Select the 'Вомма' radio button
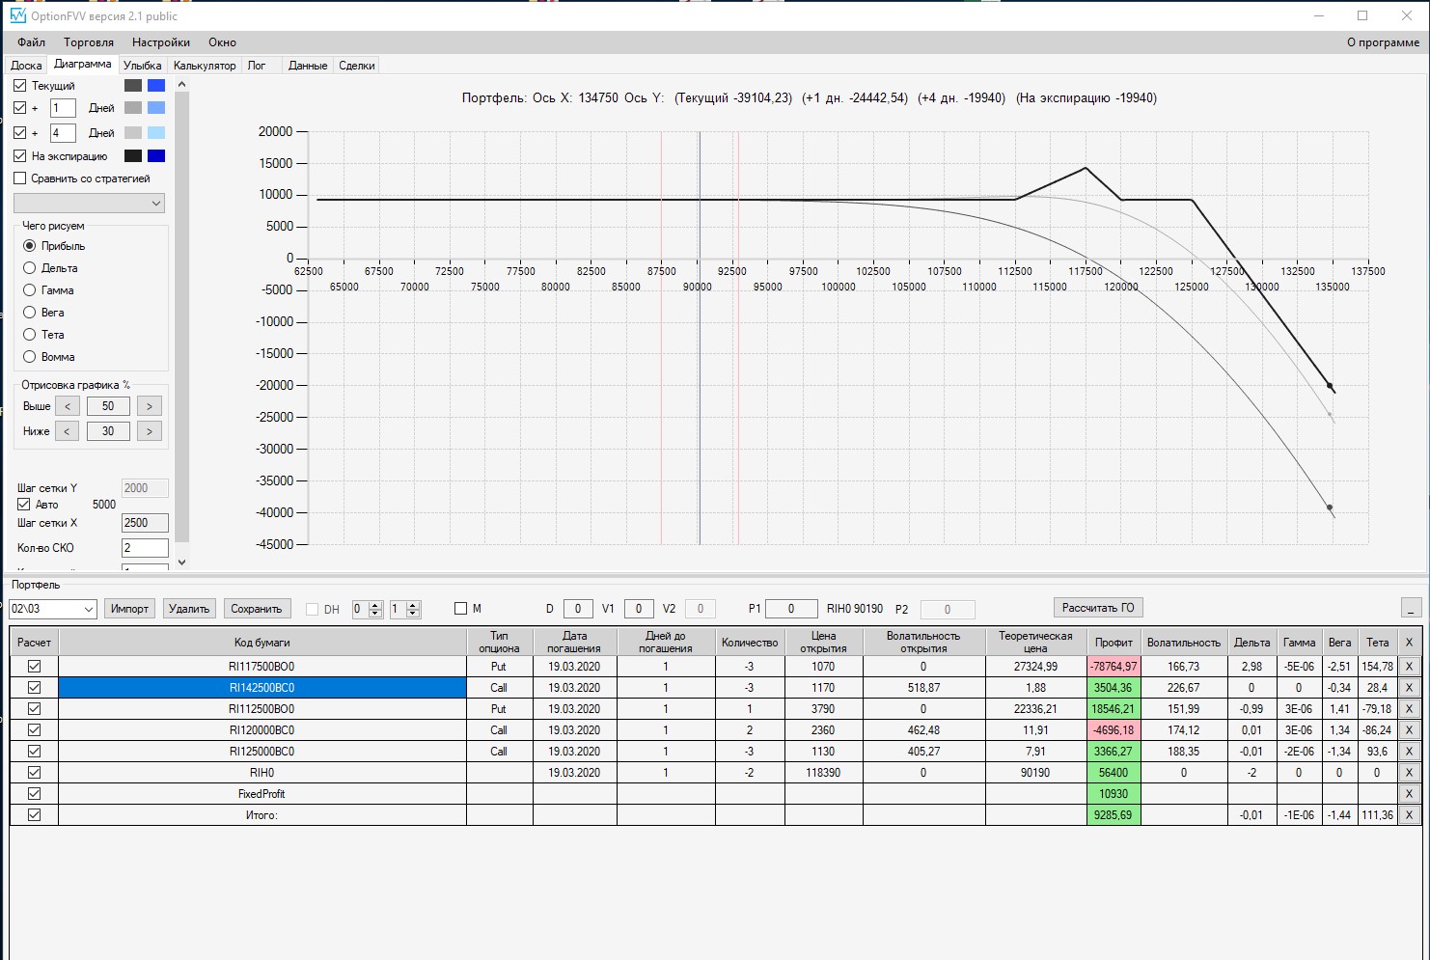Screen dimensions: 1430x960 point(30,357)
